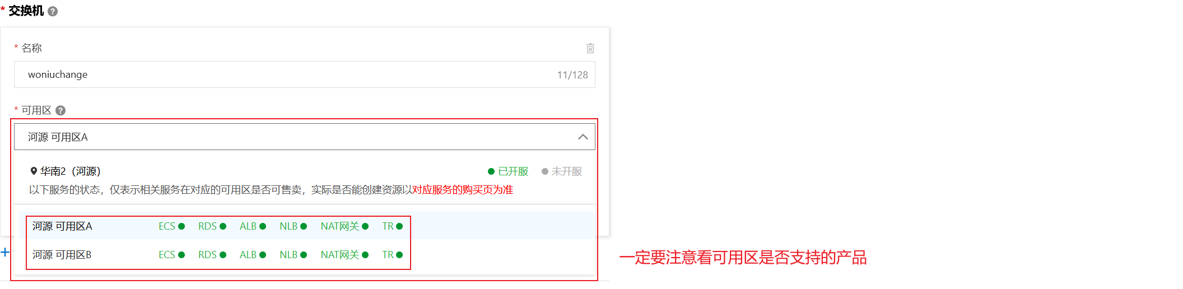Click the help icon beside 可用区 label
1183x289 pixels.
(x=60, y=110)
